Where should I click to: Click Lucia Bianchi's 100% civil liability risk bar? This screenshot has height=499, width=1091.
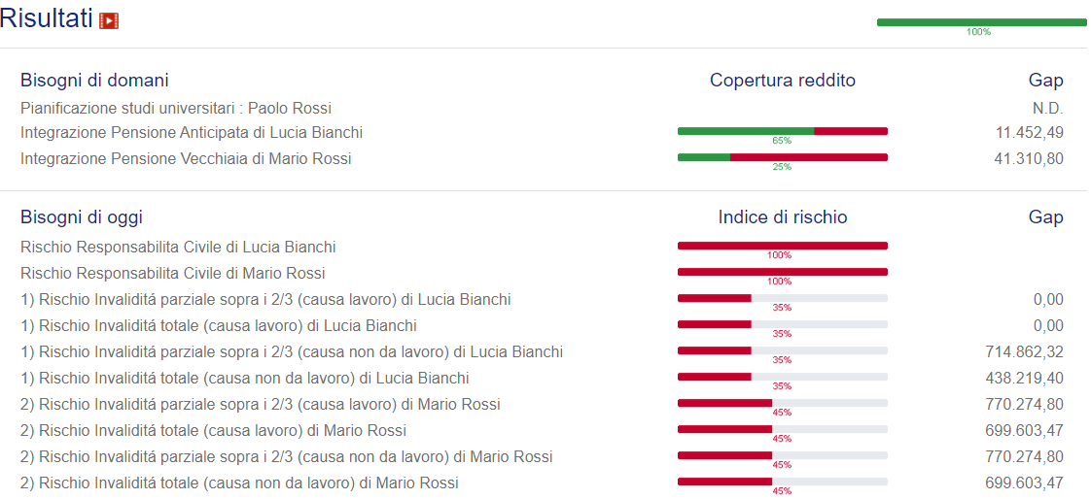782,246
